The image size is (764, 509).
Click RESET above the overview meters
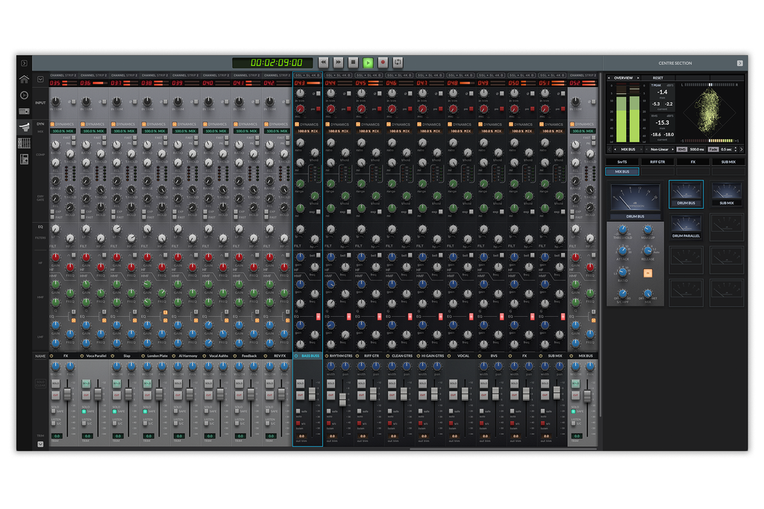(x=659, y=78)
